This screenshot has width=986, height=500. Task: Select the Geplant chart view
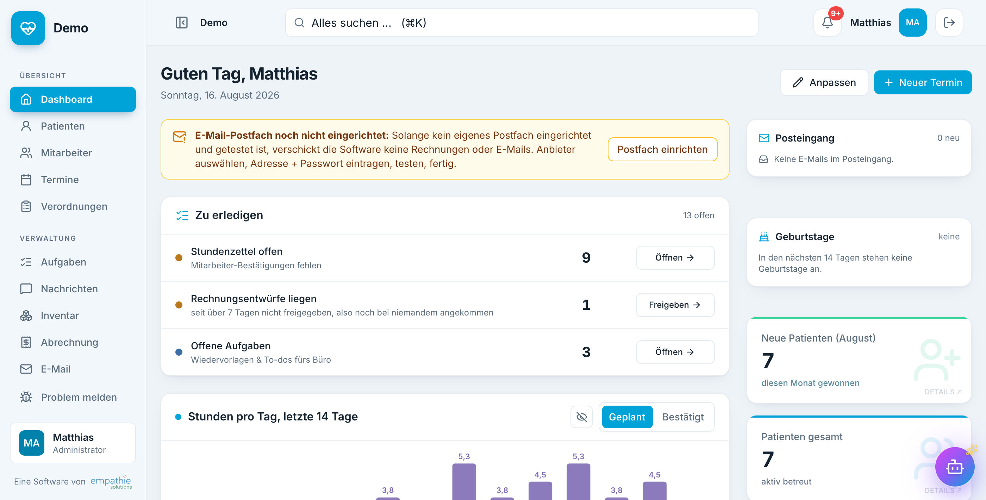[x=627, y=417]
